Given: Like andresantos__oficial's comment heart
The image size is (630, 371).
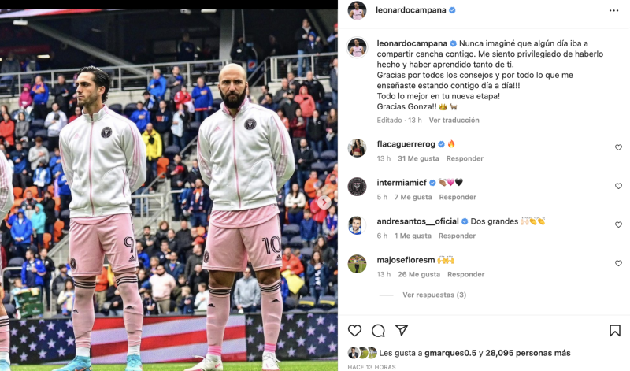Looking at the screenshot, I should (x=618, y=224).
